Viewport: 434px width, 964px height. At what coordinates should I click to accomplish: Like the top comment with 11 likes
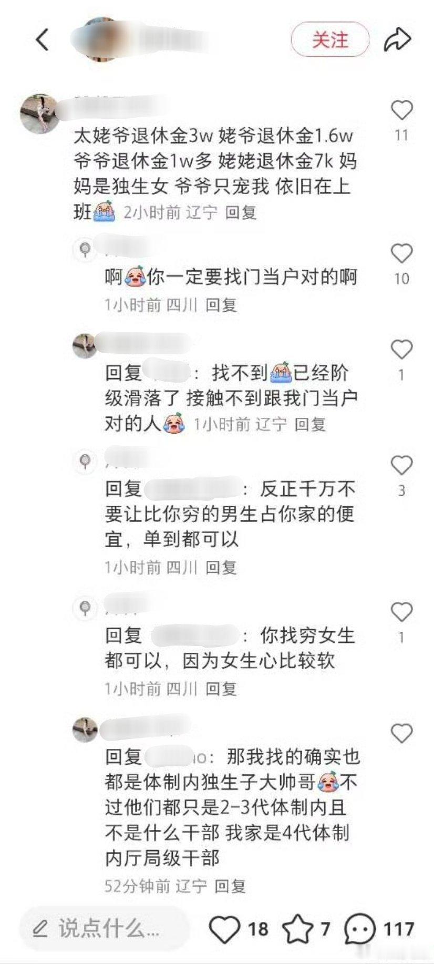pos(402,110)
